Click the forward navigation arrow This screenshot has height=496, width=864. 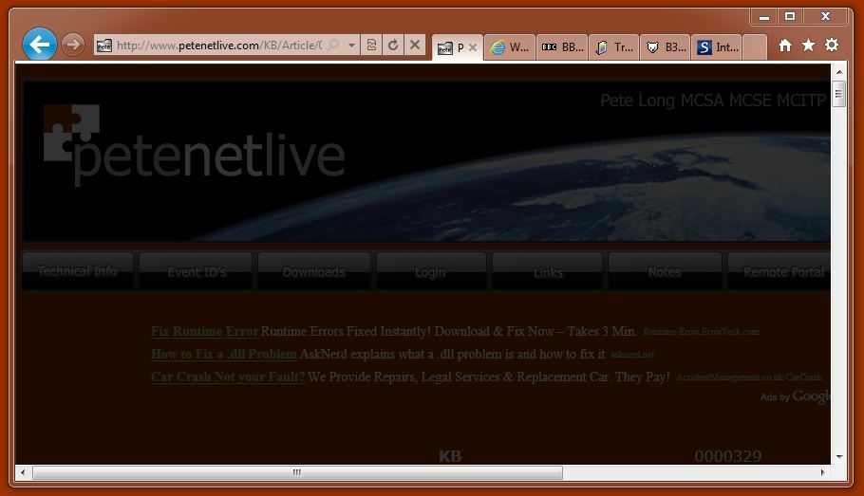point(73,45)
